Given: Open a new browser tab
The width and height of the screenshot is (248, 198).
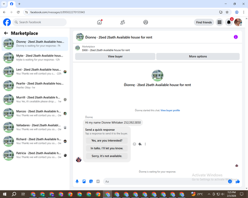Looking at the screenshot, I should coord(19,4).
